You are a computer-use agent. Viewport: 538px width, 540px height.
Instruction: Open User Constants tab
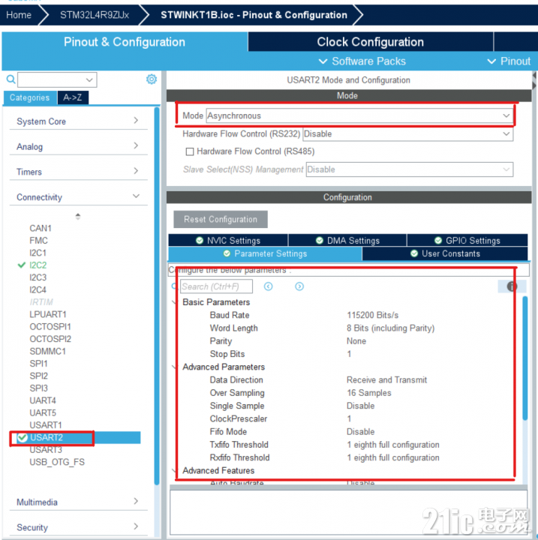(x=445, y=253)
